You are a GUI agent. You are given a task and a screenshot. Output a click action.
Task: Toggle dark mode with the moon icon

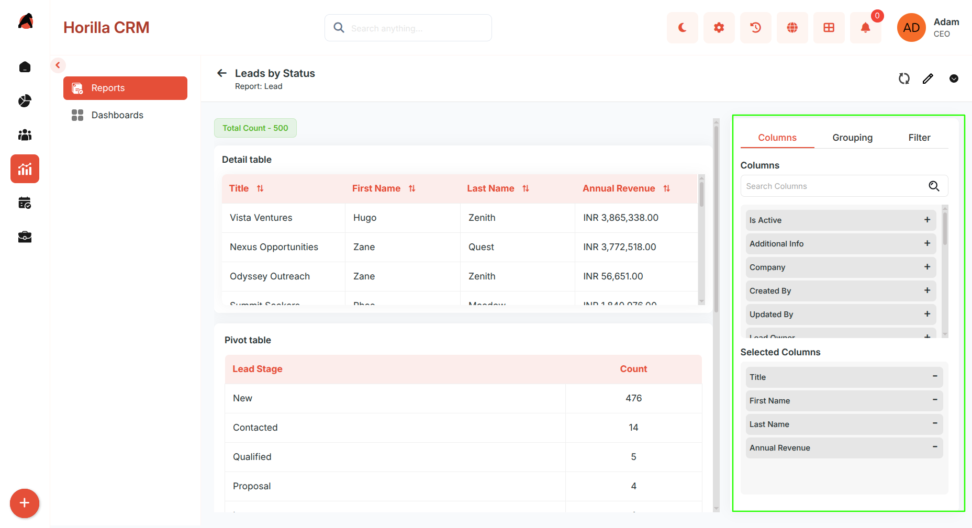point(682,28)
